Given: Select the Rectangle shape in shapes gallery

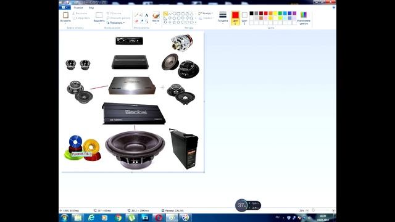Looking at the screenshot, I should pos(178,14).
